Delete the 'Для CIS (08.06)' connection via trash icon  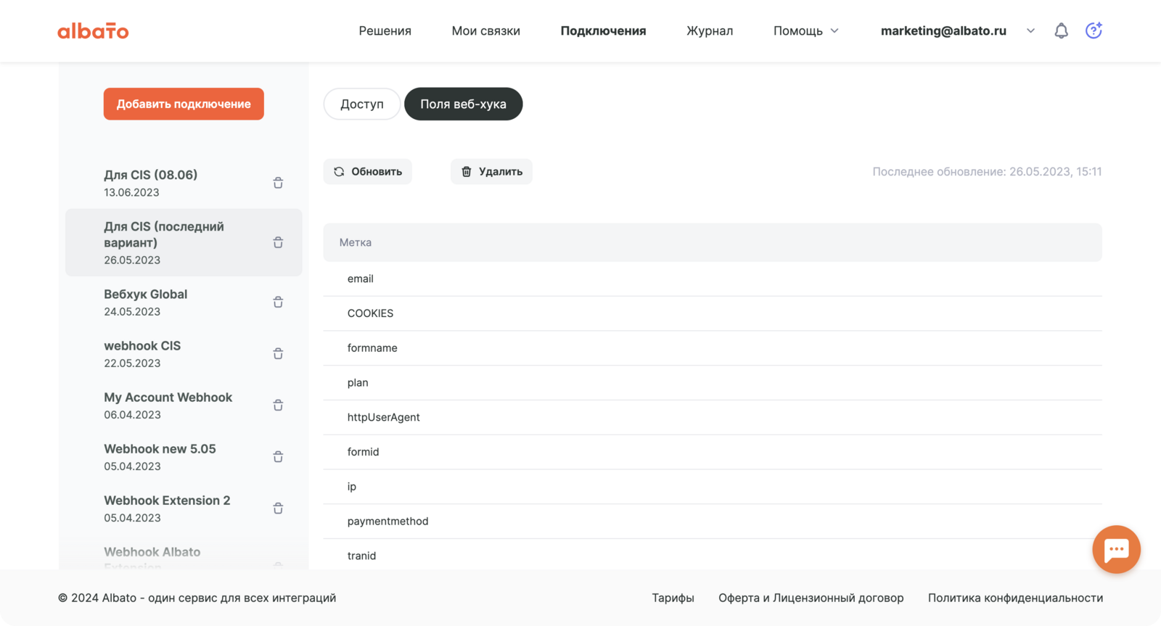pyautogui.click(x=278, y=183)
